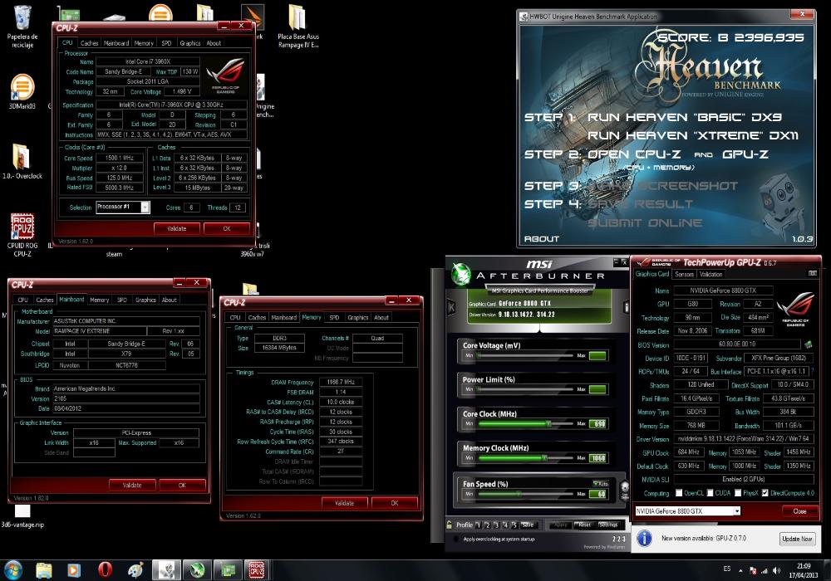
Task: Launch Opera from the taskbar
Action: tap(105, 570)
